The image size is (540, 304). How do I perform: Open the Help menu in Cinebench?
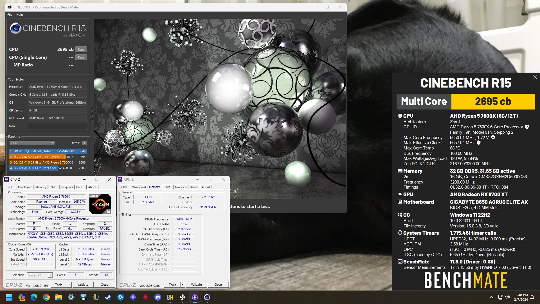coord(20,15)
